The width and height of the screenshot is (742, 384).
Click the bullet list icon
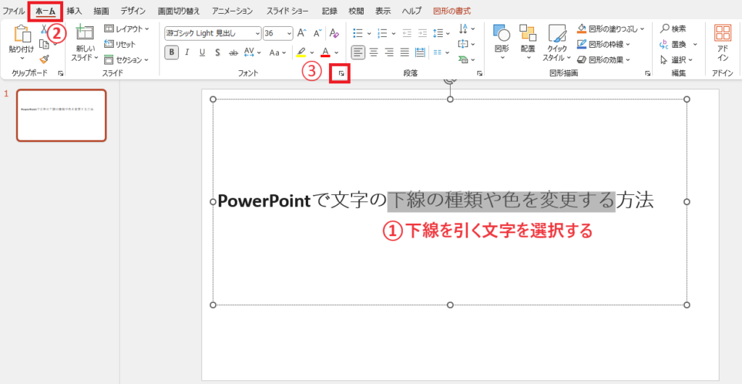(x=358, y=33)
